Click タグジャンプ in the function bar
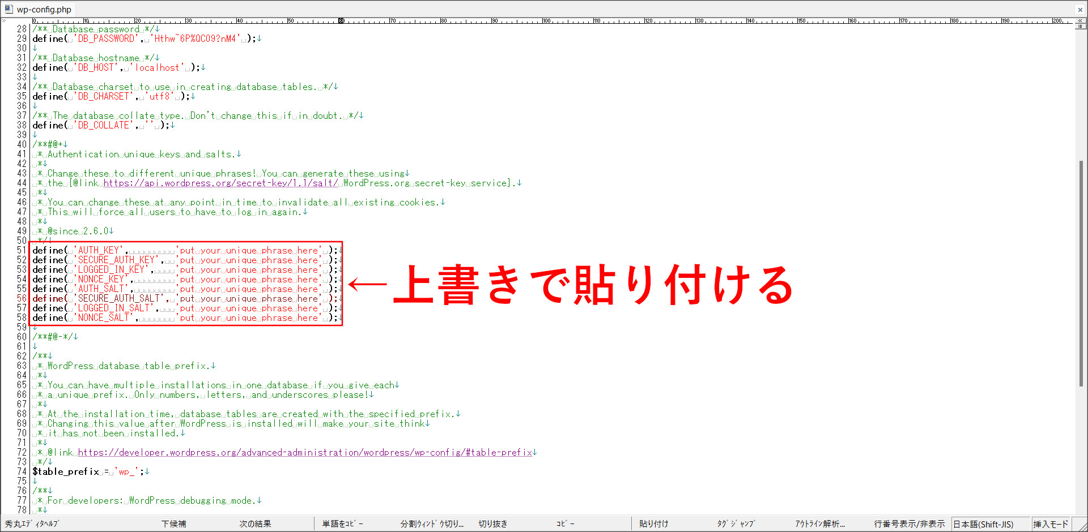The height and width of the screenshot is (532, 1088). coord(736,524)
